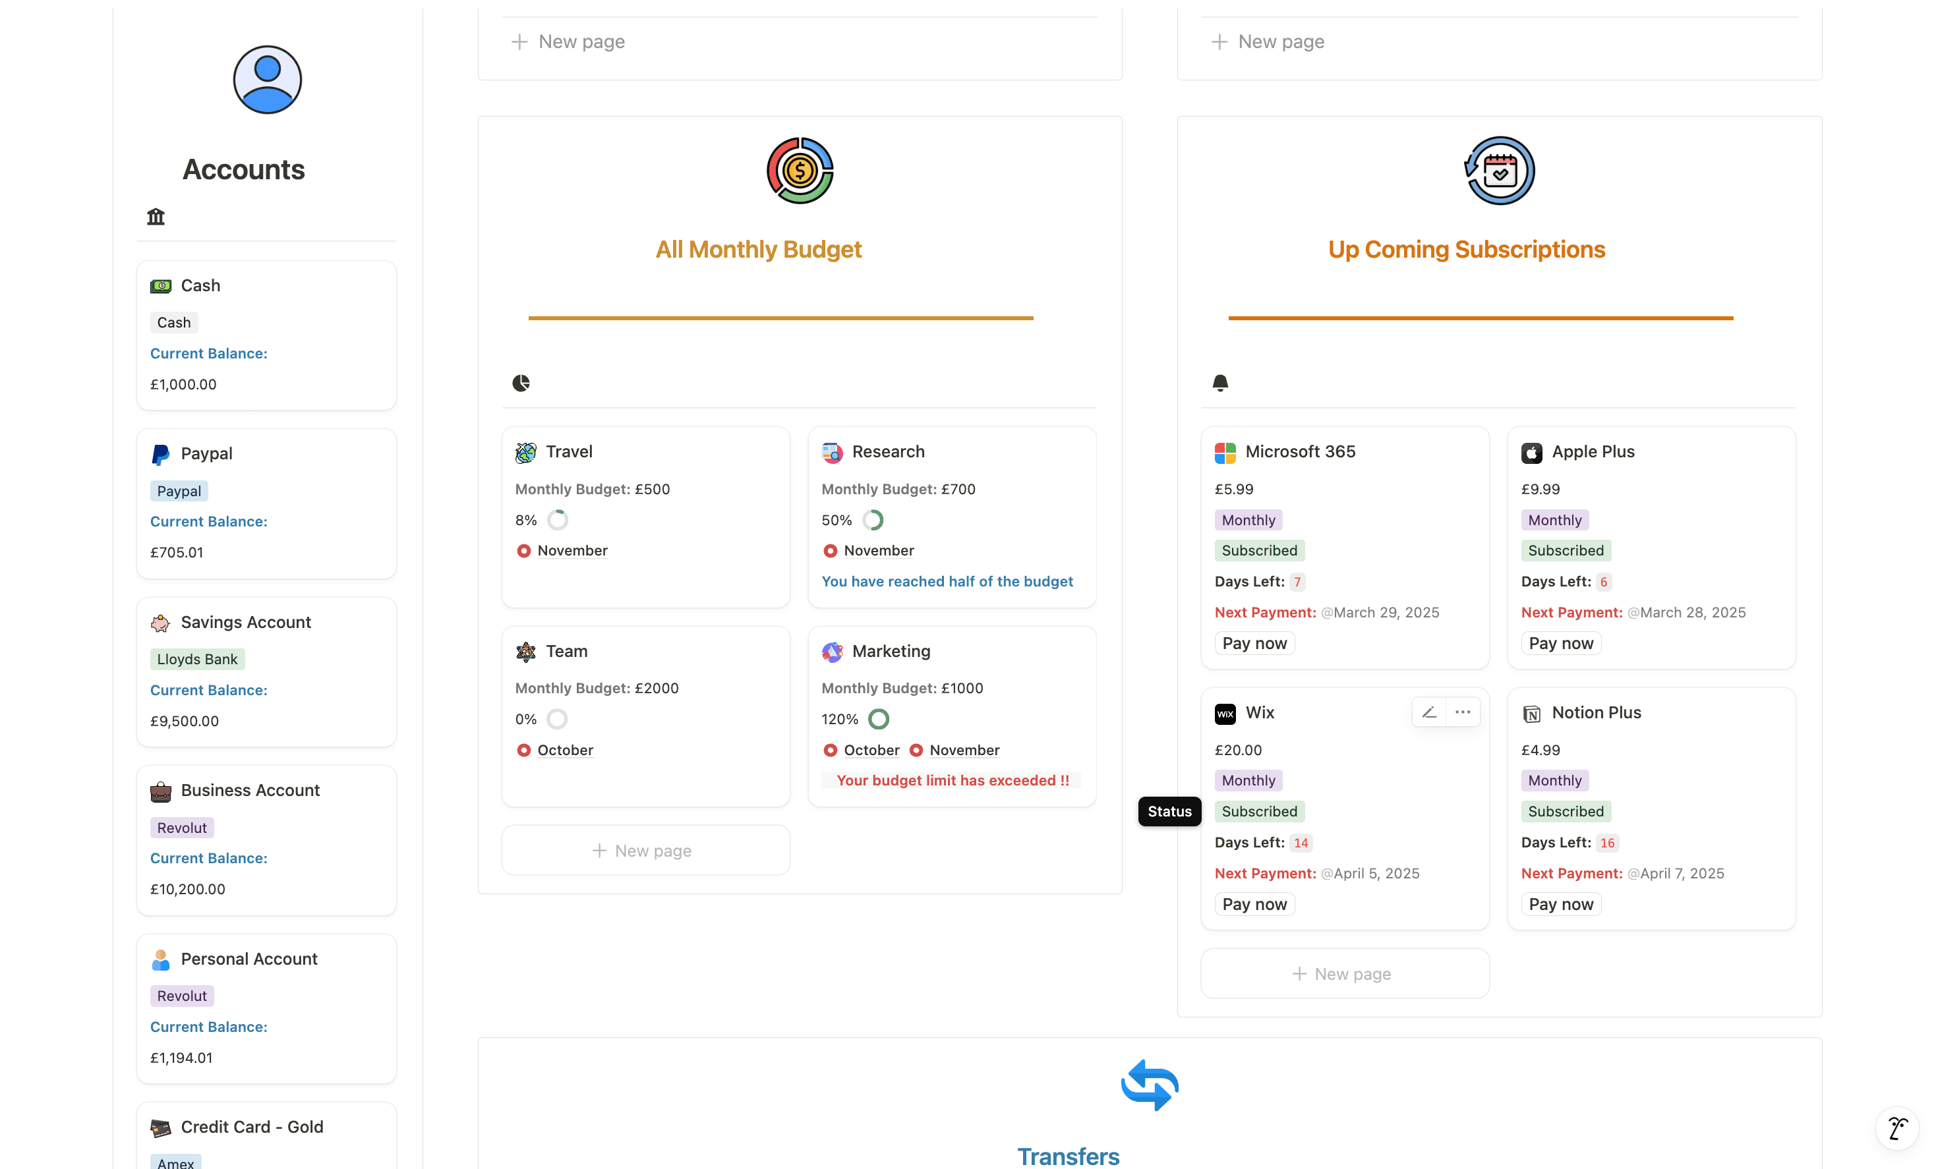Click the Cash money icon
Image resolution: width=1938 pixels, height=1169 pixels.
160,286
